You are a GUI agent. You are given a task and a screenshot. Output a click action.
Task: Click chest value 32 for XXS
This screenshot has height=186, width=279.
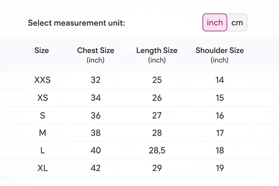point(96,80)
